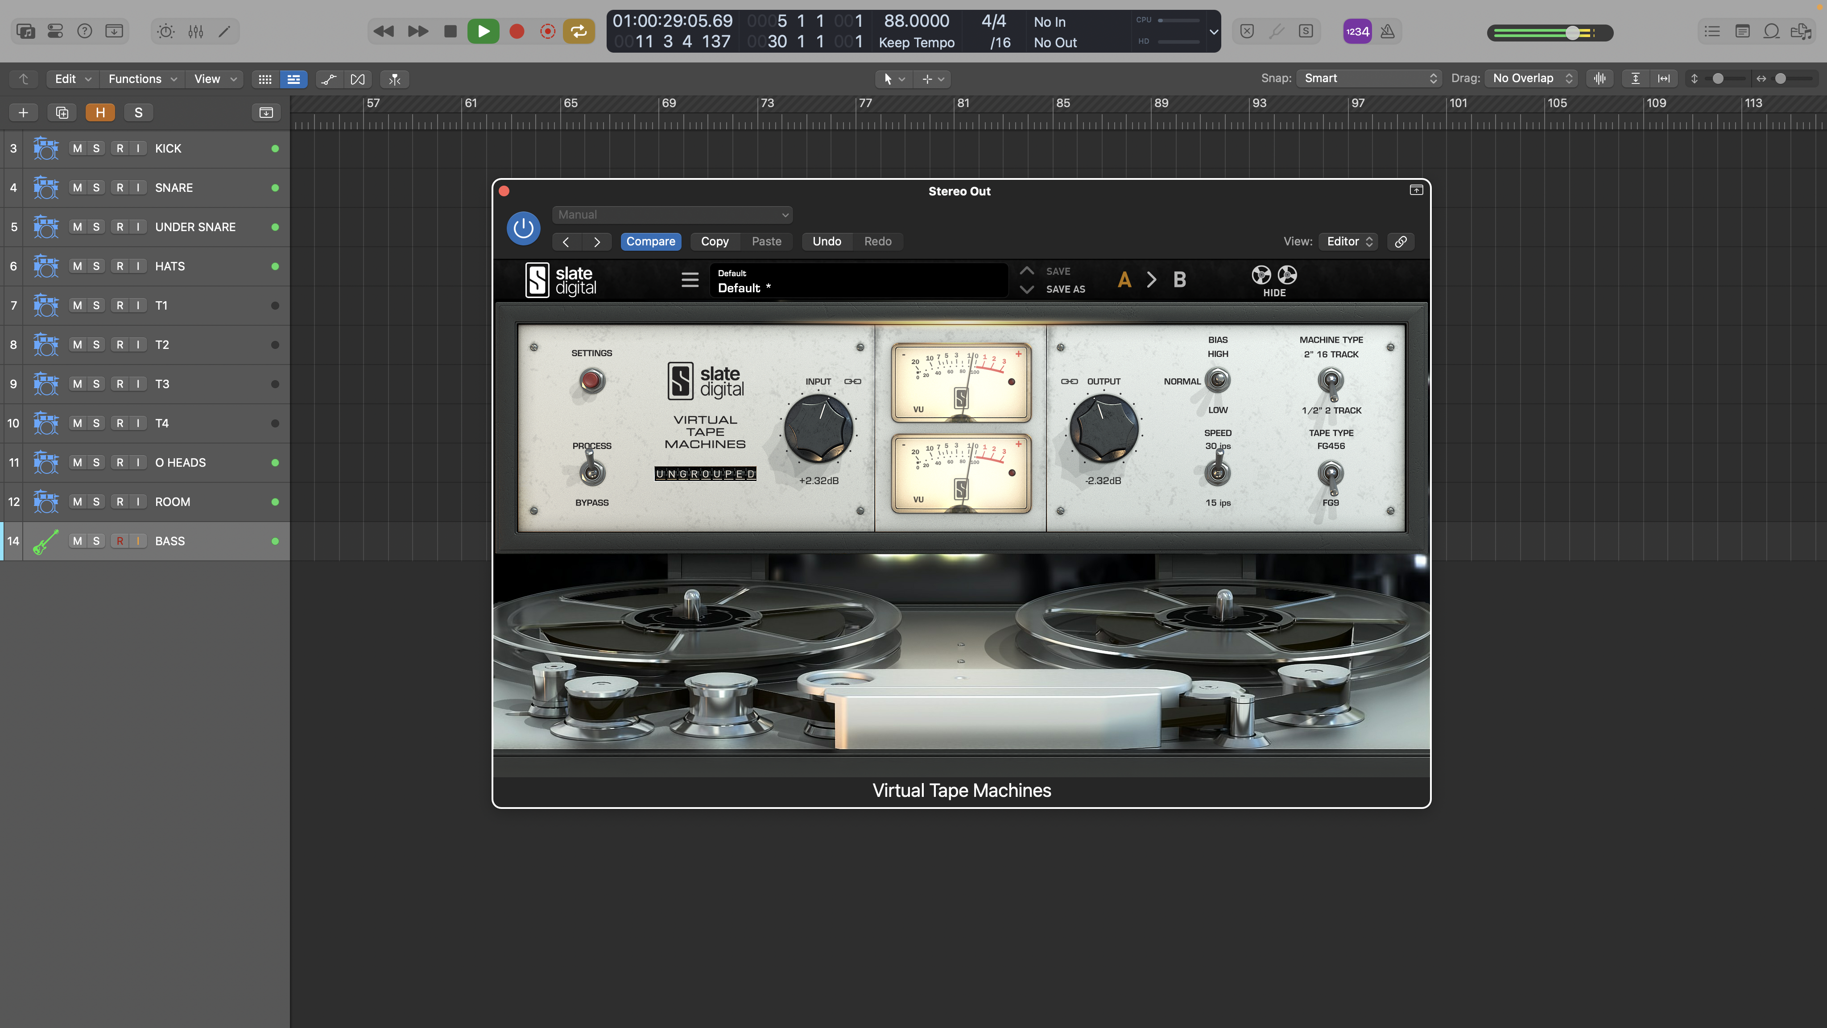
Task: Click the duplicate track icon
Action: pyautogui.click(x=62, y=113)
